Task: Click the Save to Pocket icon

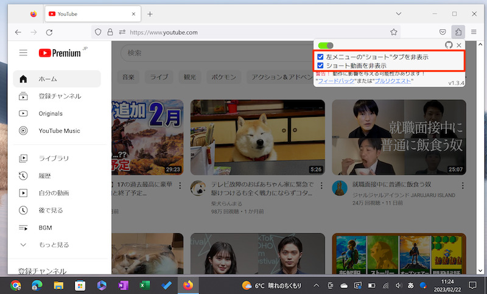Action: pyautogui.click(x=441, y=32)
